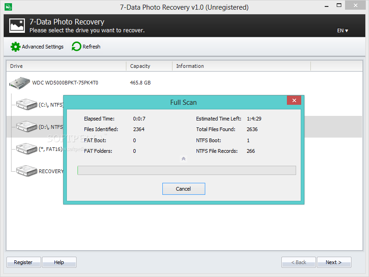Screen dimensions: 369x277
Task: Click the Capacity column header
Action: pos(149,66)
